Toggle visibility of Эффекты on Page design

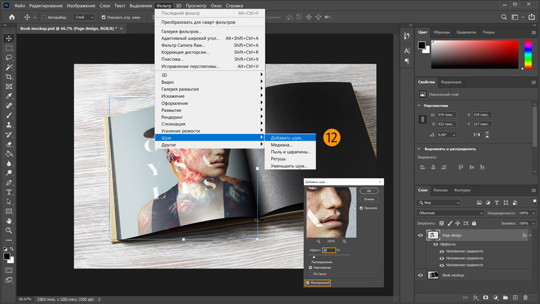[x=435, y=244]
